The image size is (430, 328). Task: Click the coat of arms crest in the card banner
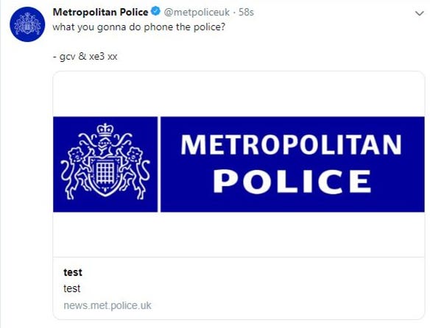[x=105, y=161]
